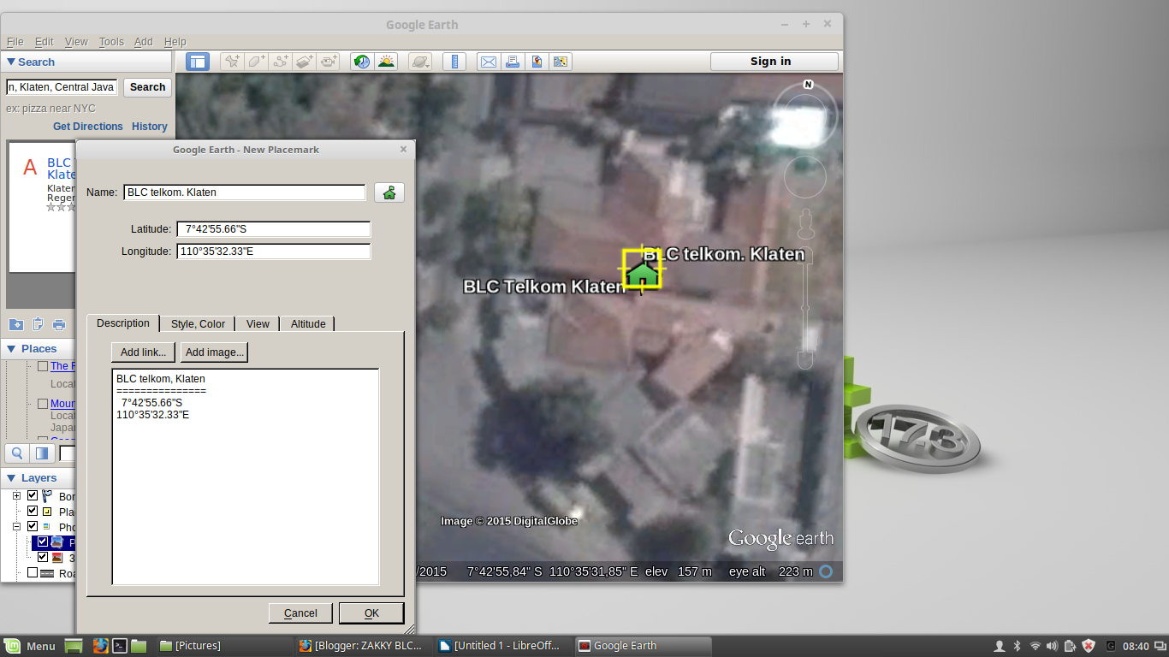
Task: Open the Tools menu
Action: tap(111, 41)
